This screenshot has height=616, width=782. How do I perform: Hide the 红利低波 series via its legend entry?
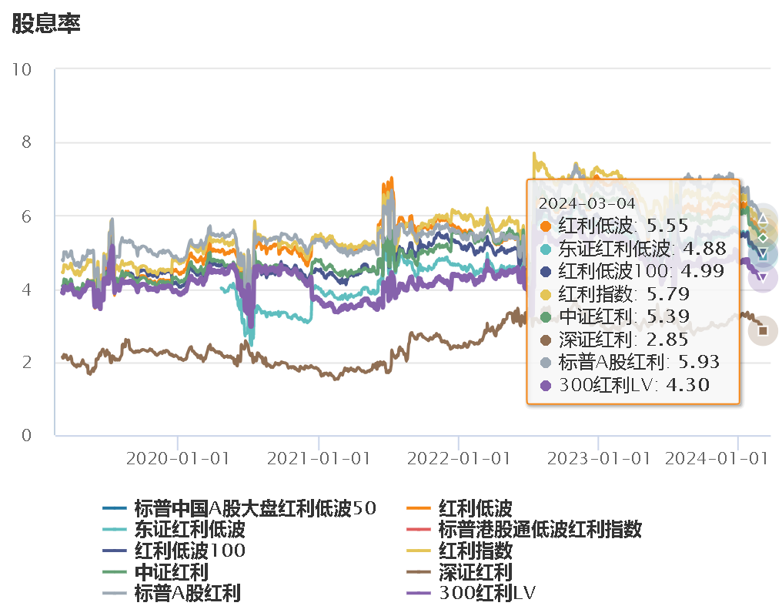pos(475,508)
